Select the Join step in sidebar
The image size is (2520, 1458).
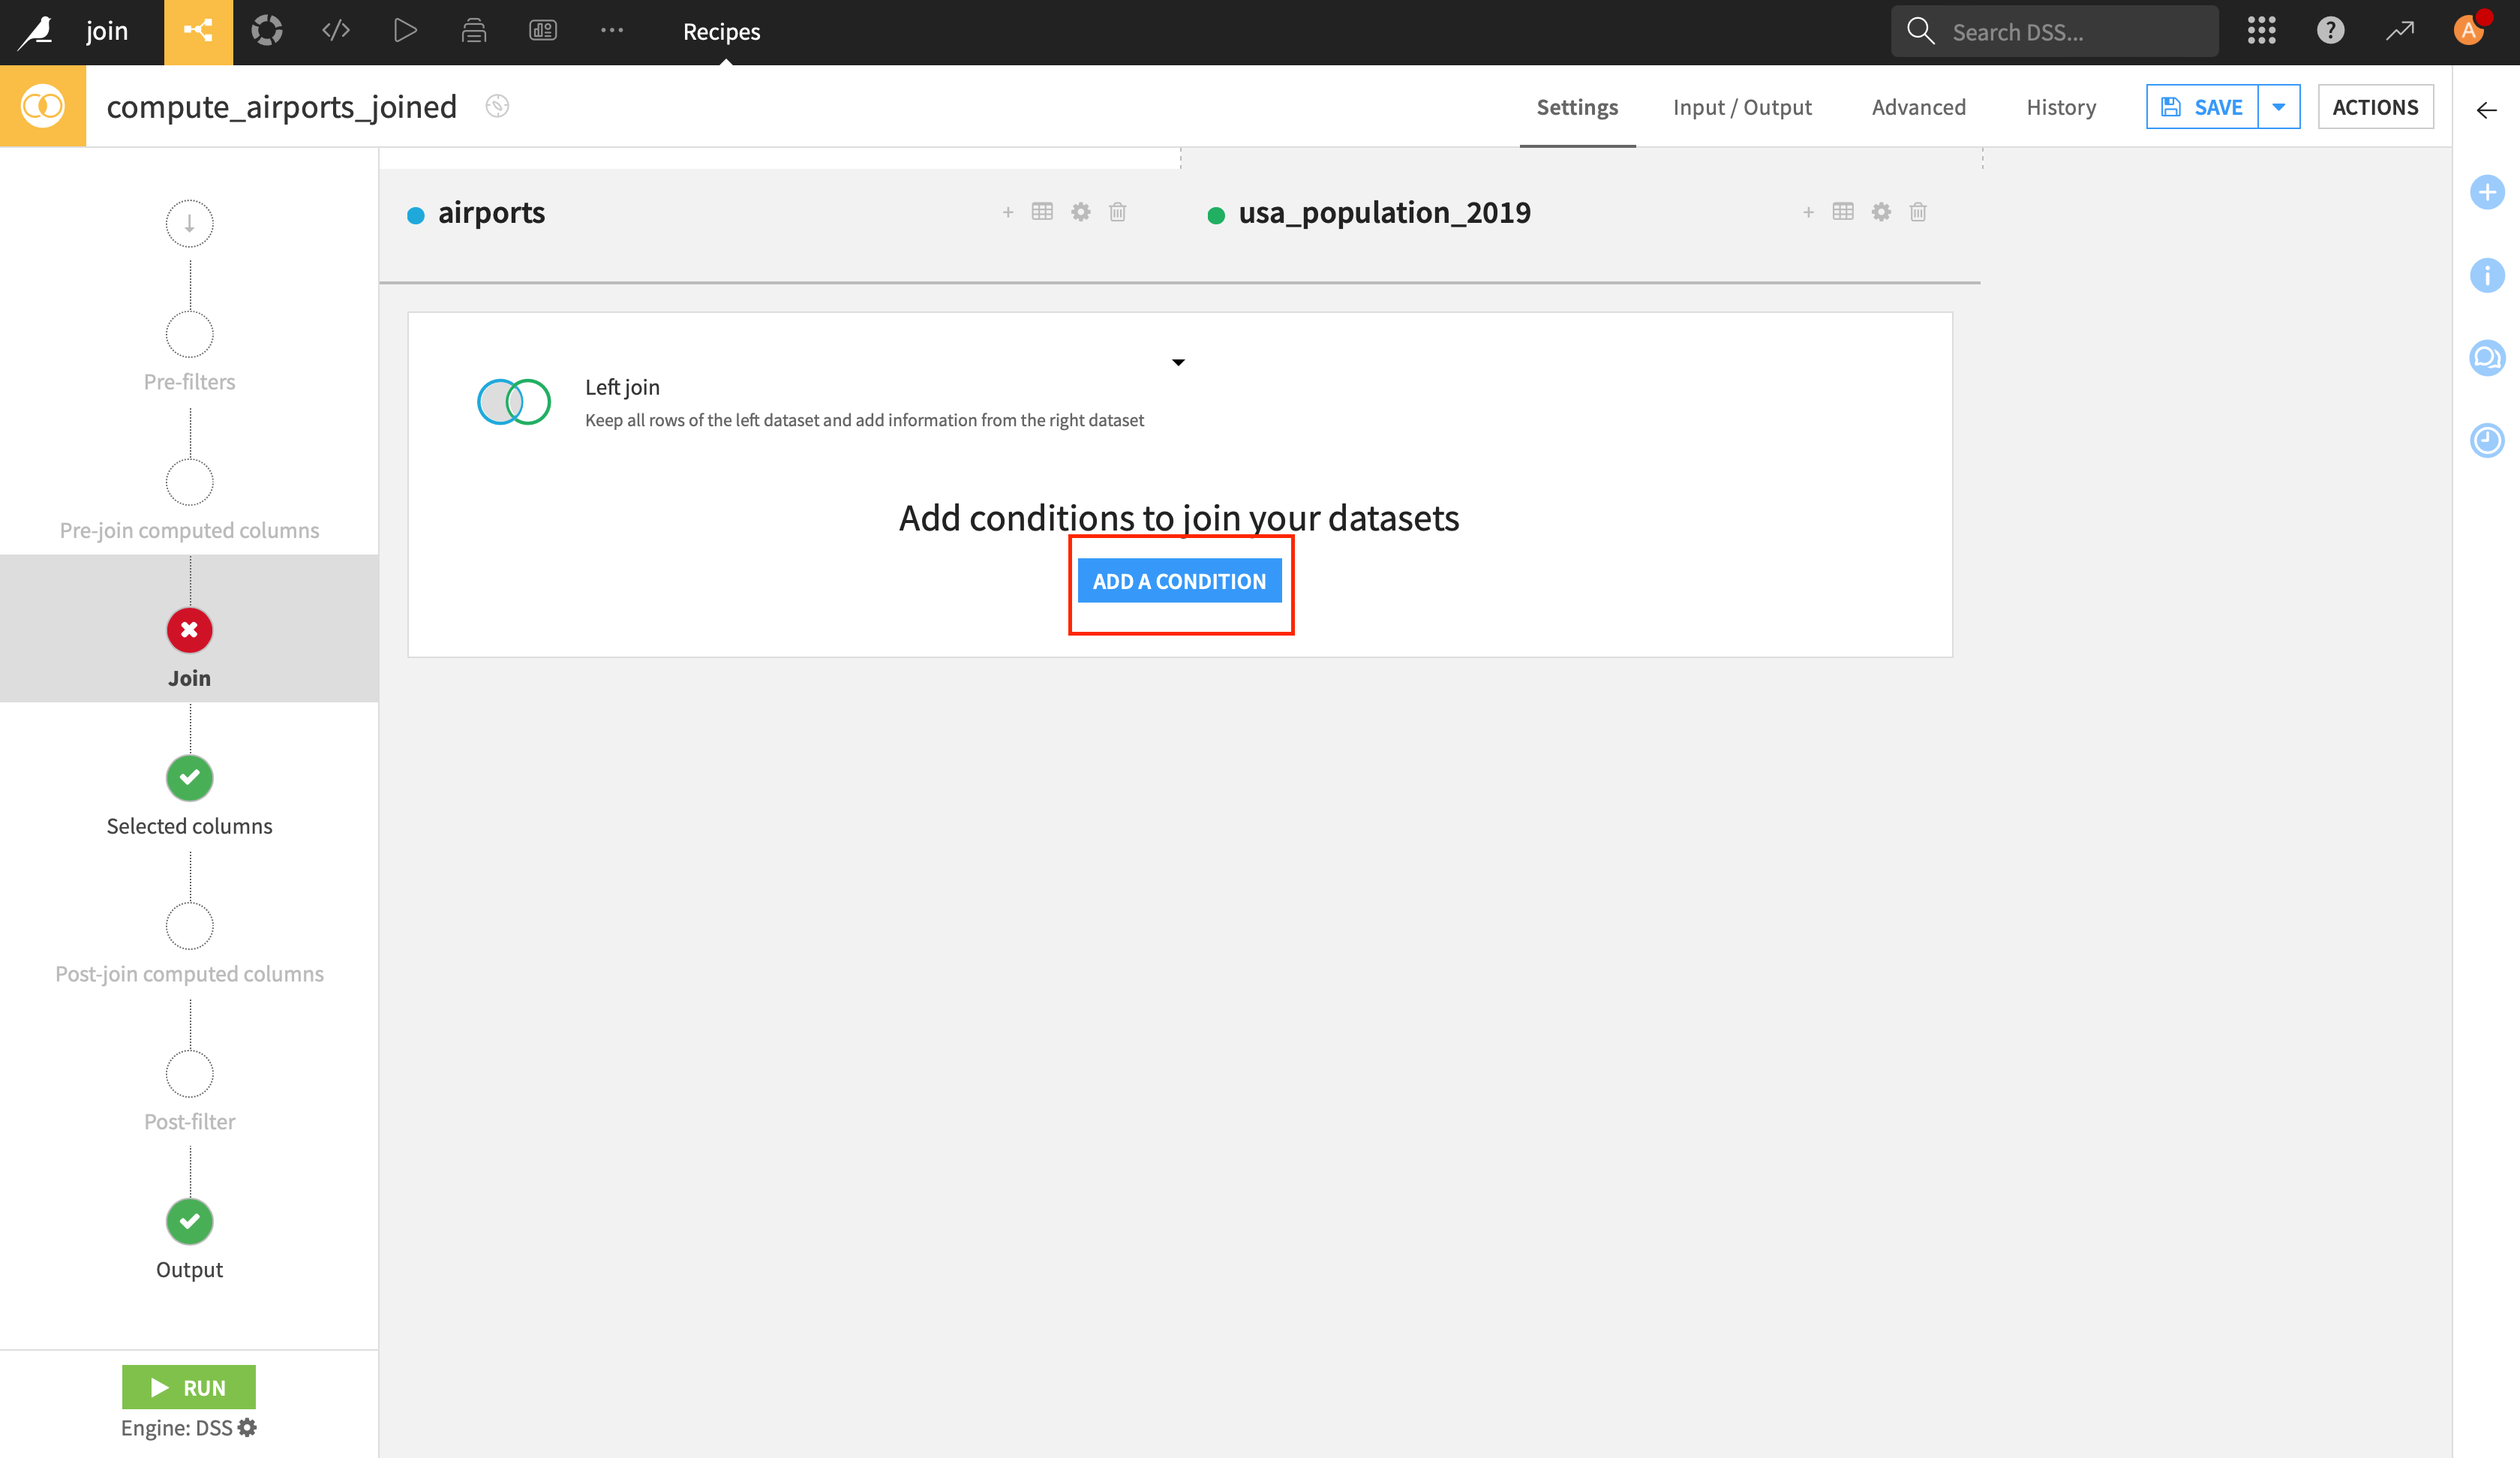(189, 631)
